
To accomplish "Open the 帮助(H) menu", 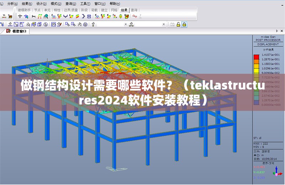I will [x=115, y=4].
